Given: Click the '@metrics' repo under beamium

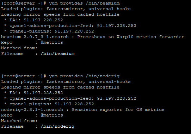Looking at the screenshot, I should (52, 42).
